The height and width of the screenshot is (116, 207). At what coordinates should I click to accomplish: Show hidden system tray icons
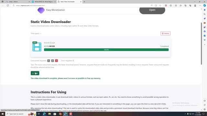click(x=185, y=114)
